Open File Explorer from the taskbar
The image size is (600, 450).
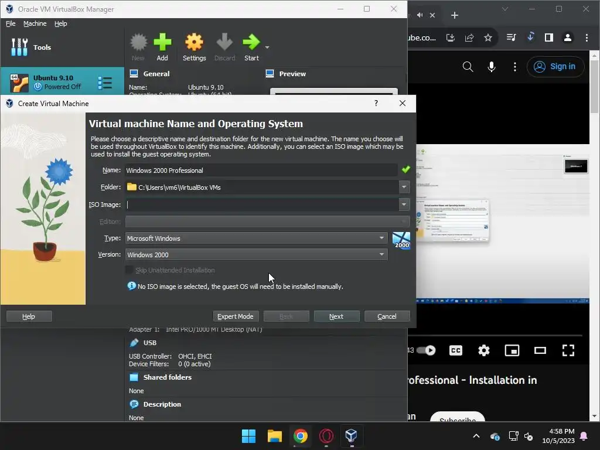(x=274, y=436)
